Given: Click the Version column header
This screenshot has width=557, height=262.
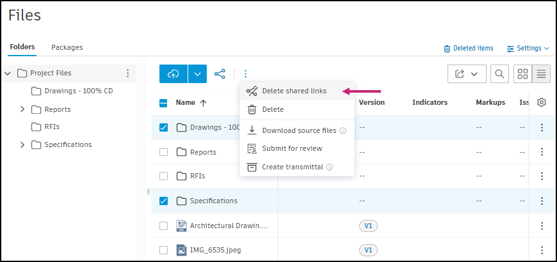Looking at the screenshot, I should pyautogui.click(x=371, y=102).
